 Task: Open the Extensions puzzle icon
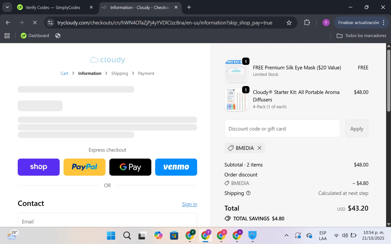pyautogui.click(x=307, y=23)
